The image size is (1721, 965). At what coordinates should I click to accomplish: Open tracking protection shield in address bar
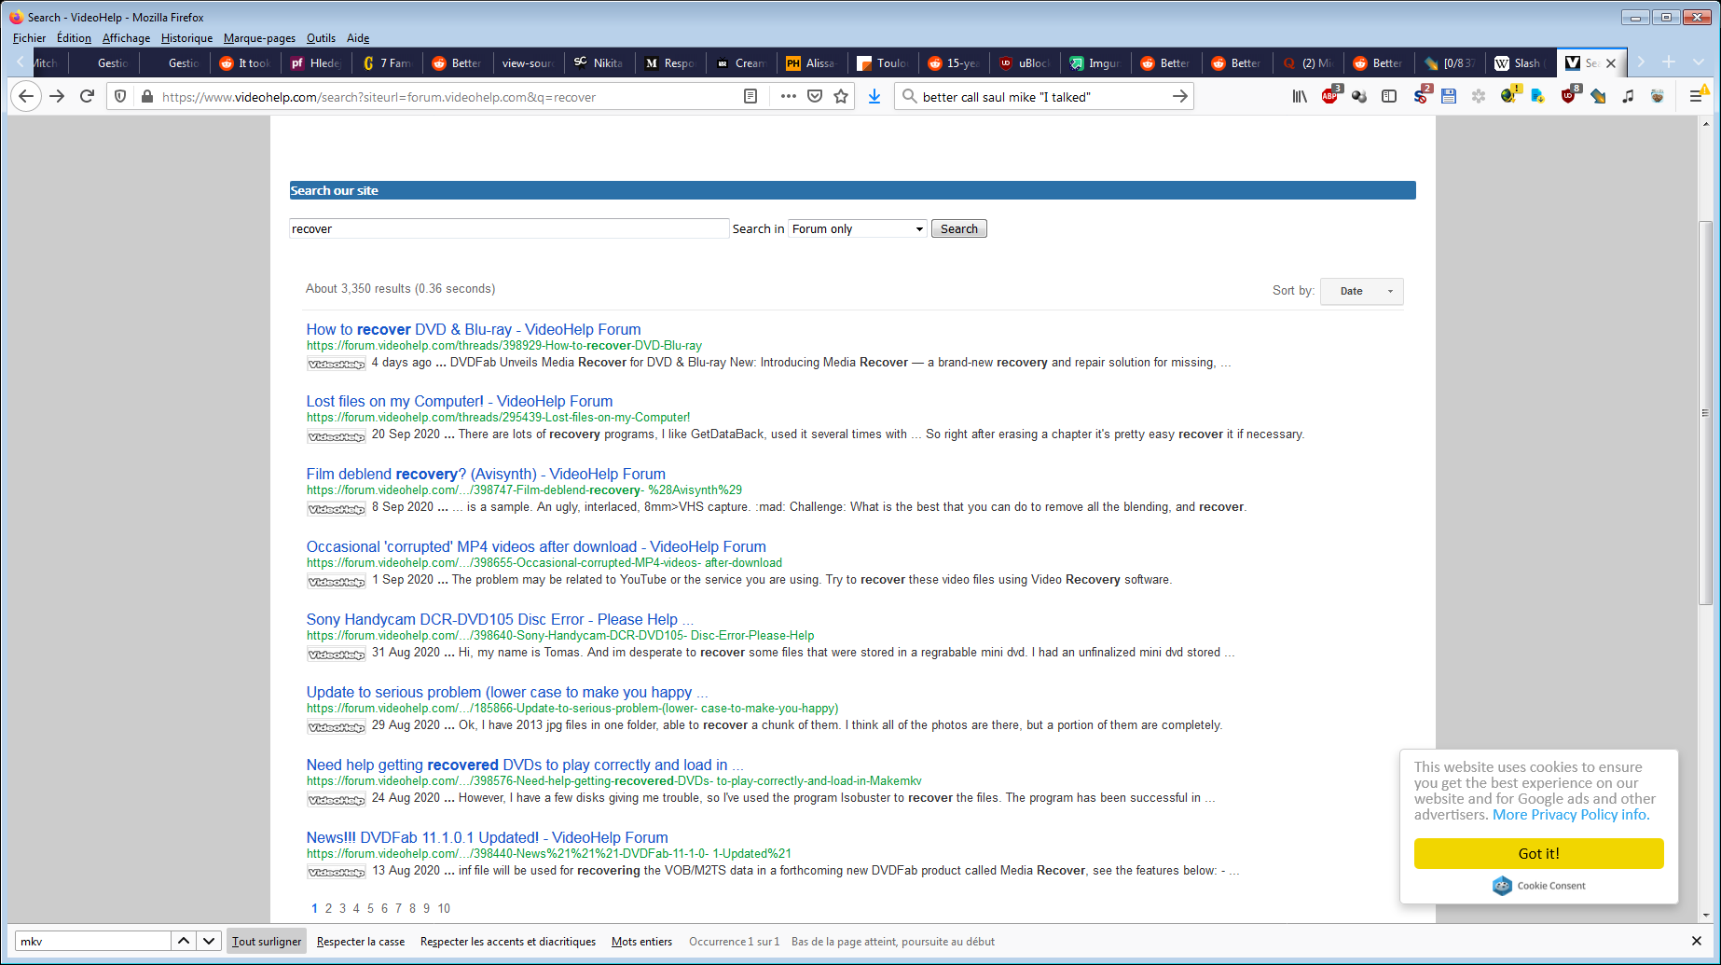pyautogui.click(x=120, y=96)
